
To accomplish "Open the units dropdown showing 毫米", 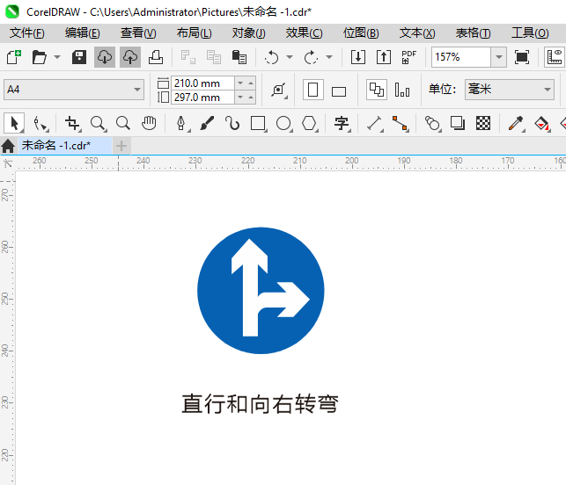I will tap(510, 90).
